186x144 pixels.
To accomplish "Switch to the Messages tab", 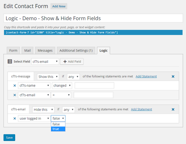I will pos(45,51).
